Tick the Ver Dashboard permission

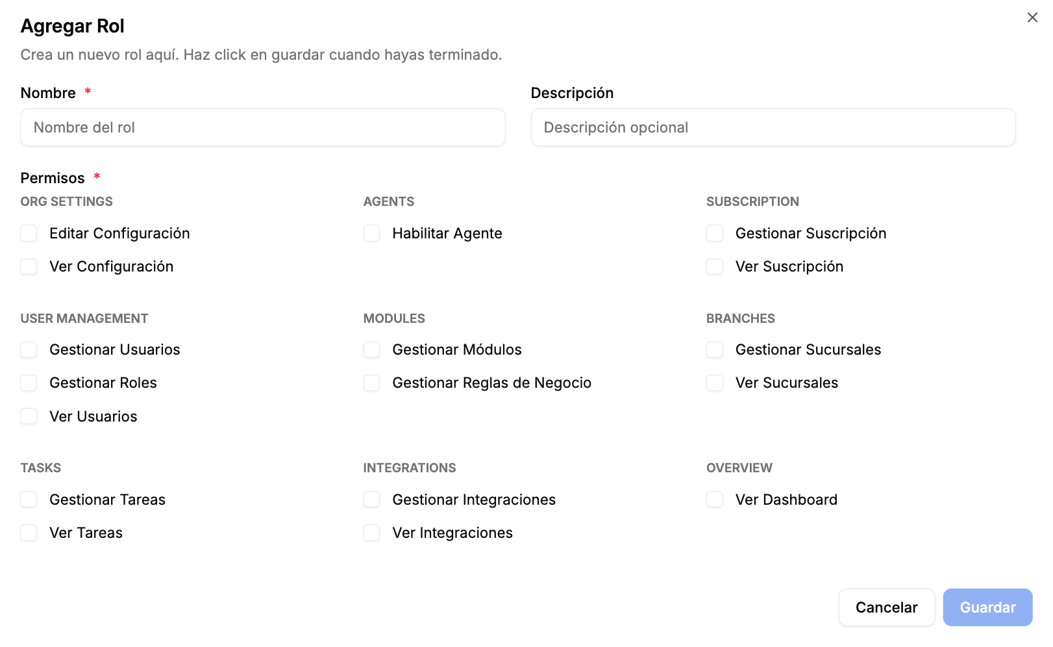715,500
